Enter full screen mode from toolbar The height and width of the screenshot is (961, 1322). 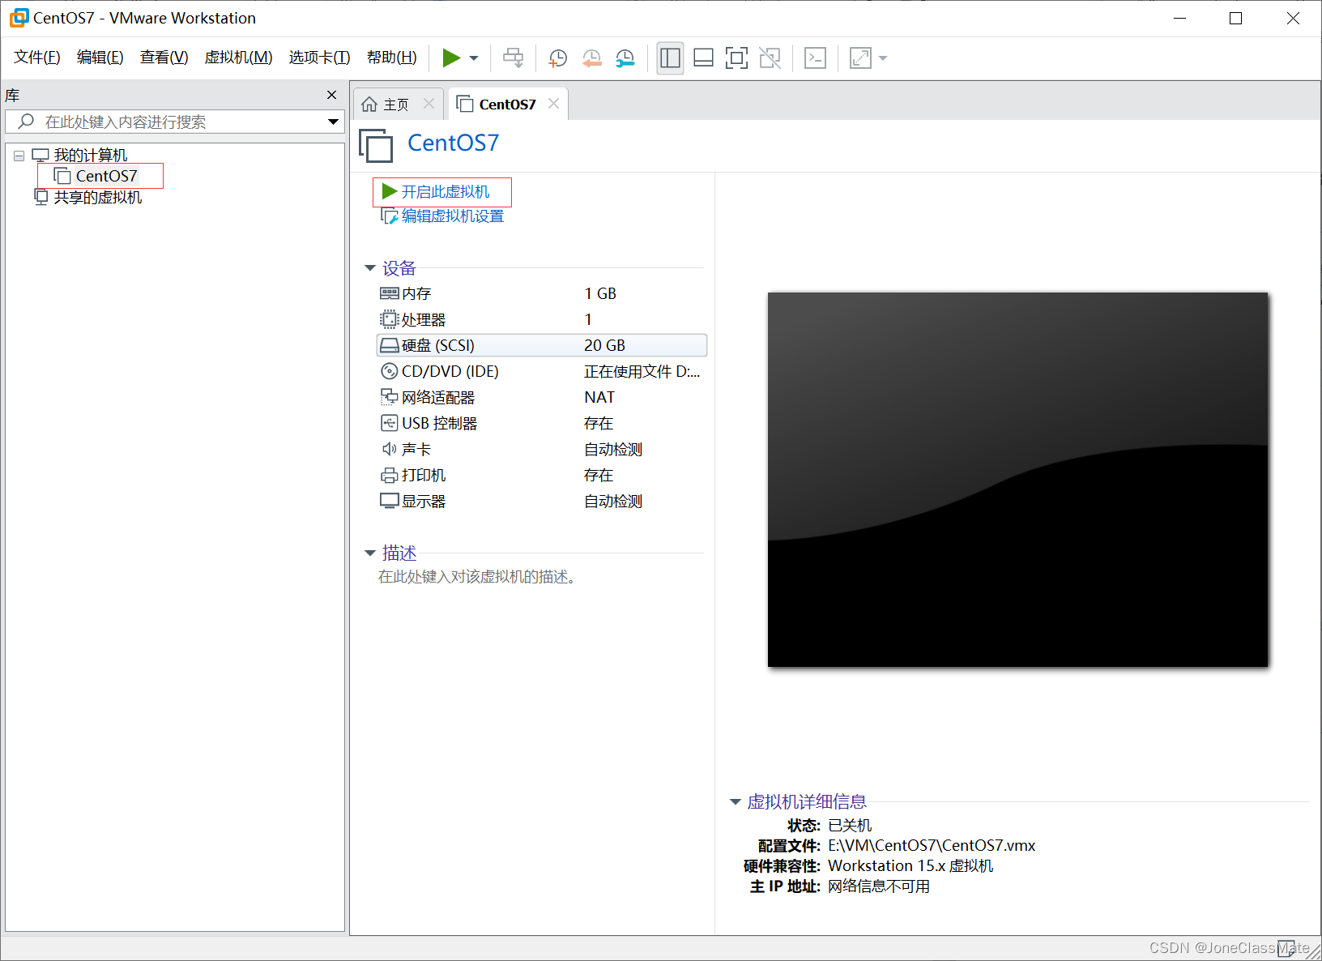point(736,58)
